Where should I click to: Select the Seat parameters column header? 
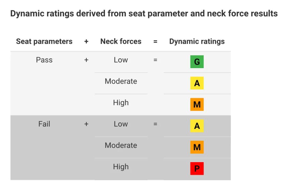tap(44, 41)
